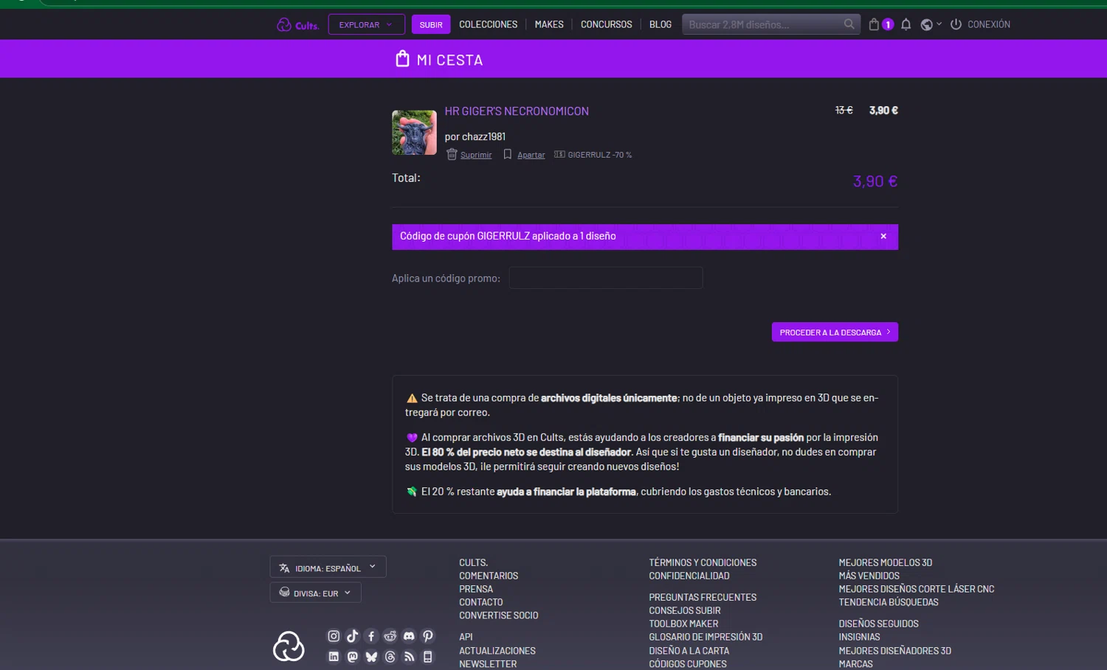Open Mejores Diseñadores 3D

point(895,651)
